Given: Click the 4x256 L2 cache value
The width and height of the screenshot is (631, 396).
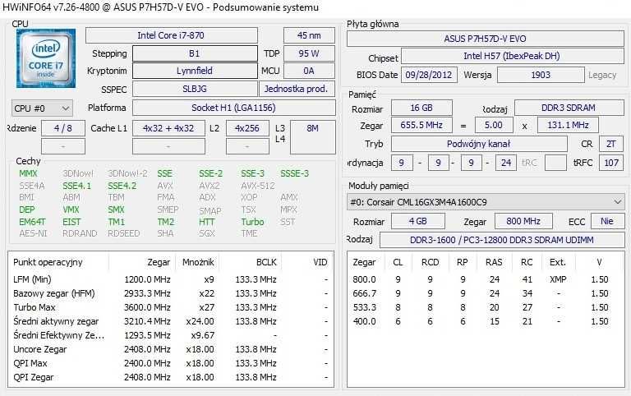Looking at the screenshot, I should pyautogui.click(x=247, y=128).
